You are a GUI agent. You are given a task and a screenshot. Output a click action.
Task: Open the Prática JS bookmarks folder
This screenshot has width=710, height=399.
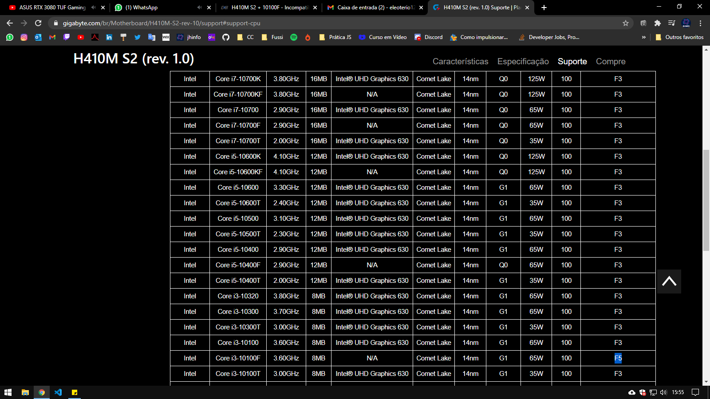coord(335,37)
